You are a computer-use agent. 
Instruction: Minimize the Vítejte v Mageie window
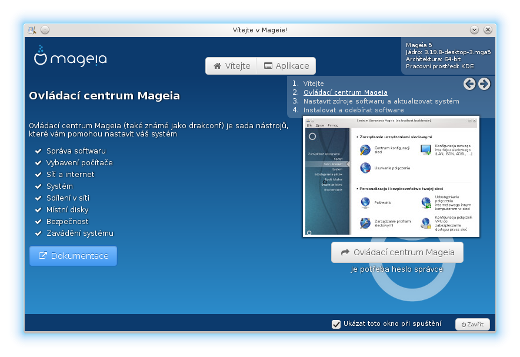pos(474,30)
